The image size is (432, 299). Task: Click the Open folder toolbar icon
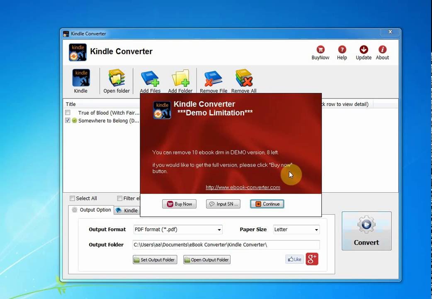pos(116,78)
